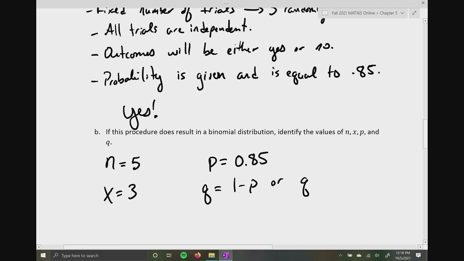Expand the Fall 2021 MAT165 notebook dropdown
The height and width of the screenshot is (261, 464).
[402, 13]
